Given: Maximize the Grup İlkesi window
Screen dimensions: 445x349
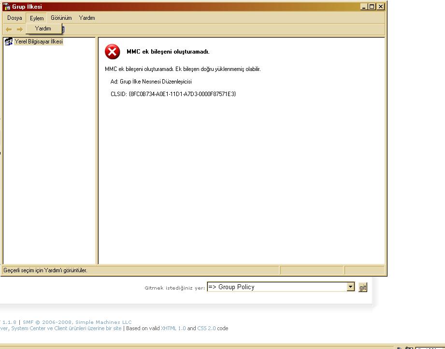Looking at the screenshot, I should click(x=372, y=7).
